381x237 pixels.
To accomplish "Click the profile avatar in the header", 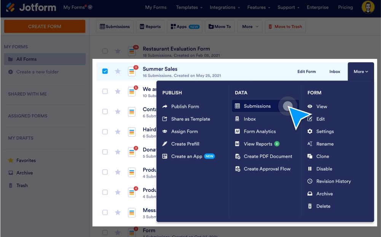I will click(368, 7).
